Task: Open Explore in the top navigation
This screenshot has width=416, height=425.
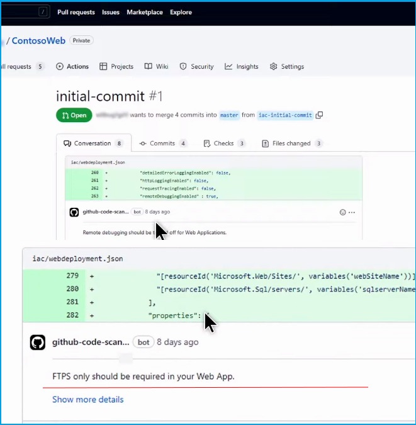Action: pyautogui.click(x=181, y=12)
